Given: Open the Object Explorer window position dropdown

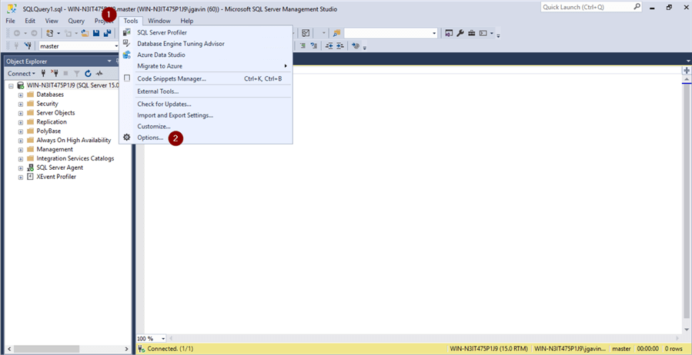Looking at the screenshot, I should tap(109, 61).
